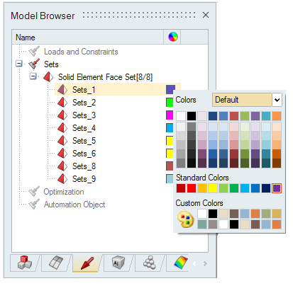Click the Sets_2 face set icon
293x293 pixels.
coord(62,103)
